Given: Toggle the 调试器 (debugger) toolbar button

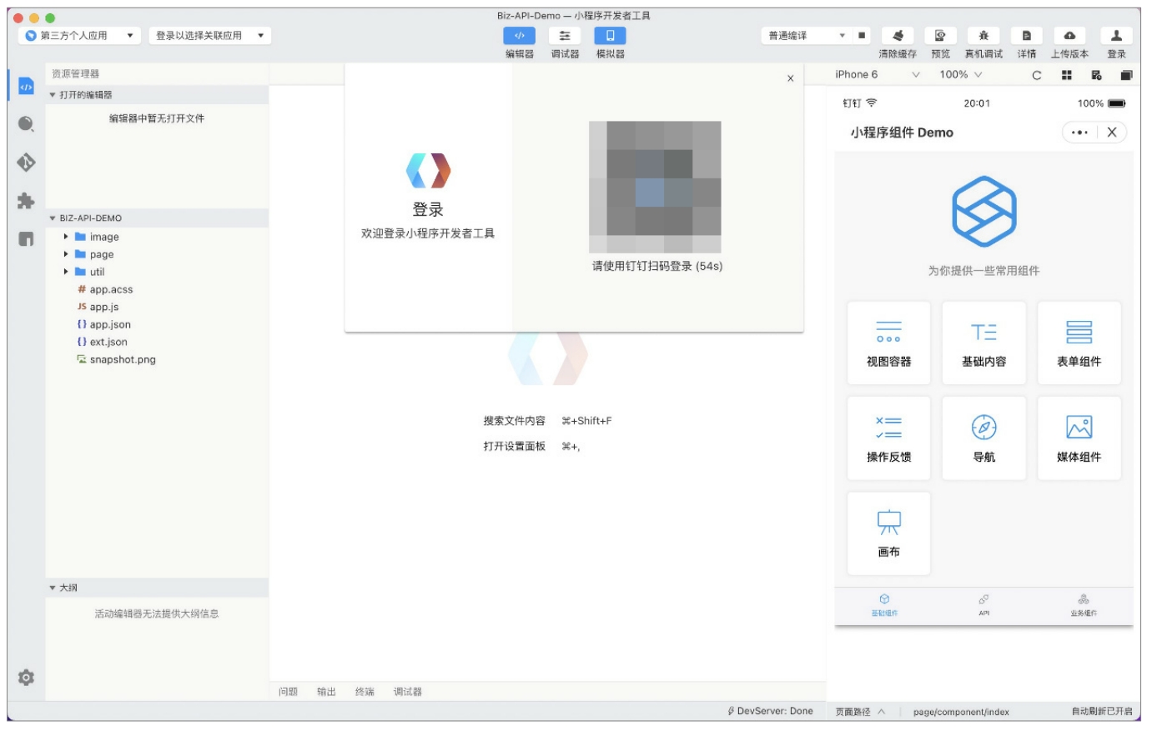Looking at the screenshot, I should (565, 36).
